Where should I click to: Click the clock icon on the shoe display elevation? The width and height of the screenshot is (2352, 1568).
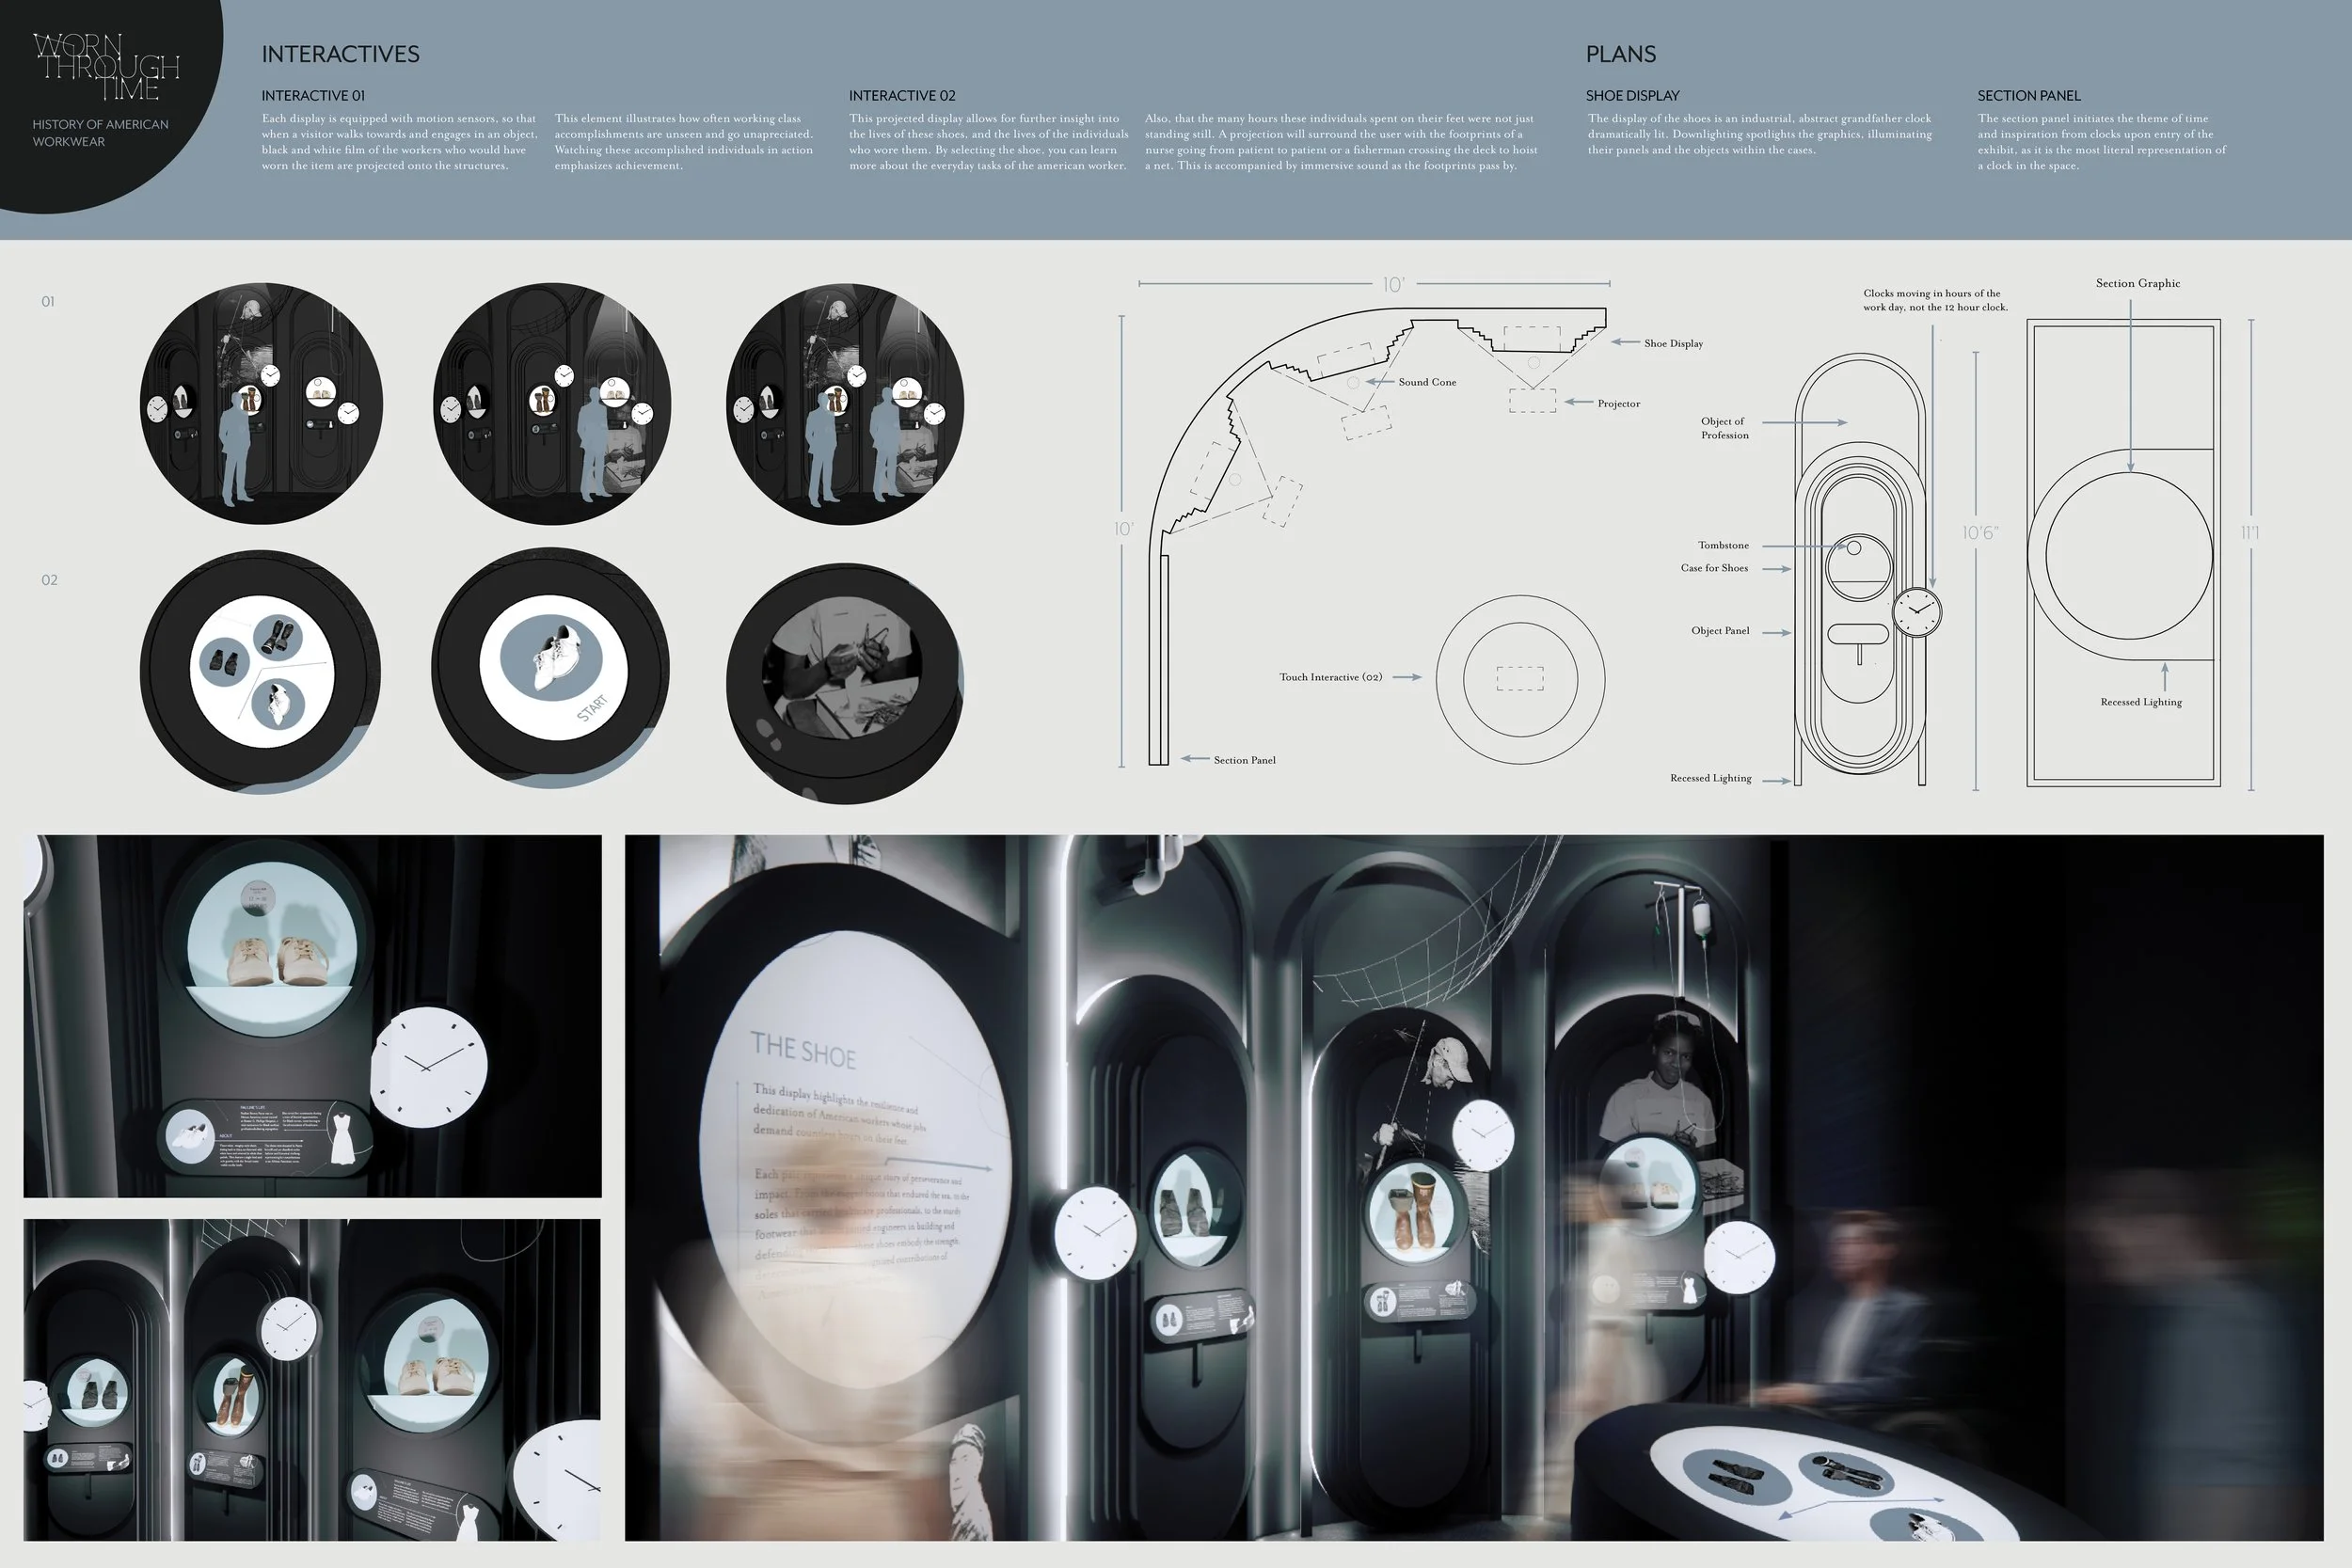(x=1917, y=611)
